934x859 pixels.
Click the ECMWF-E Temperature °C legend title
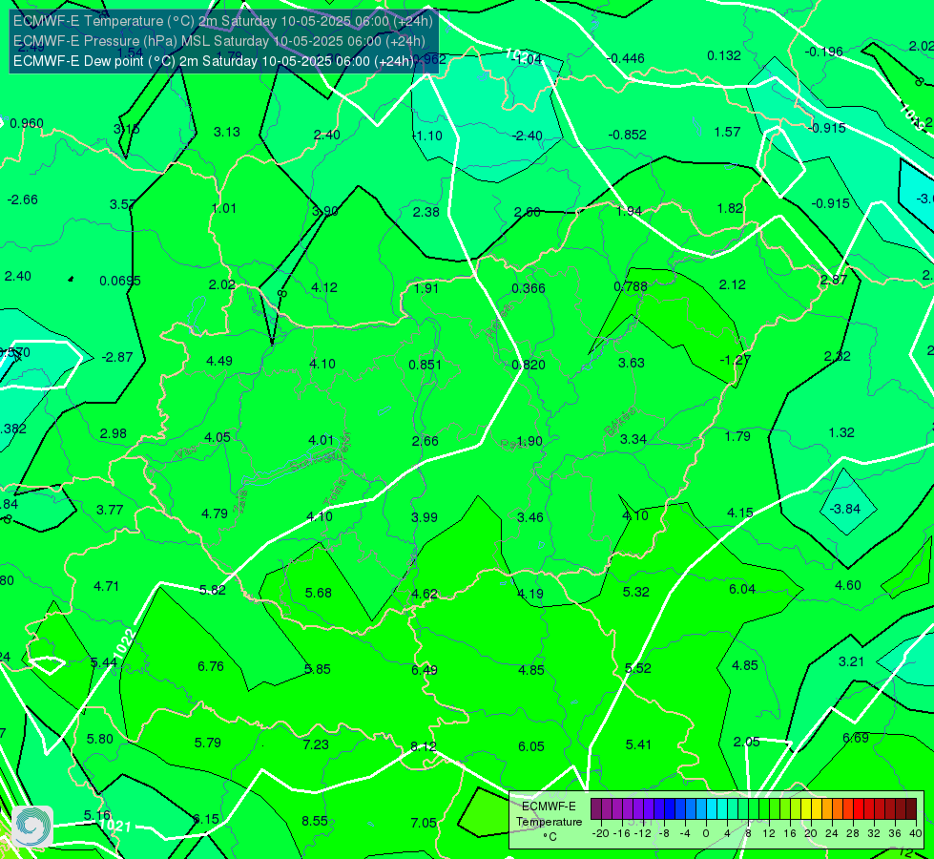click(549, 822)
